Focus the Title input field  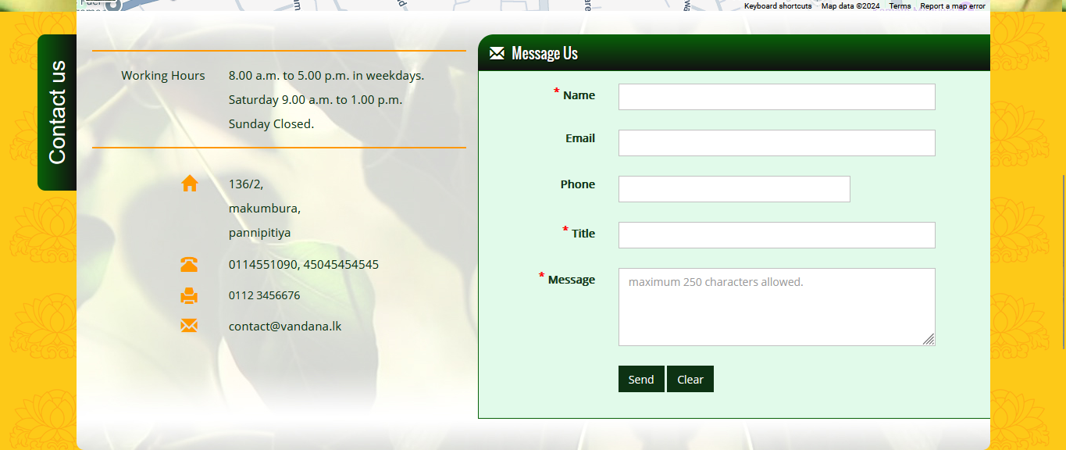pos(776,235)
